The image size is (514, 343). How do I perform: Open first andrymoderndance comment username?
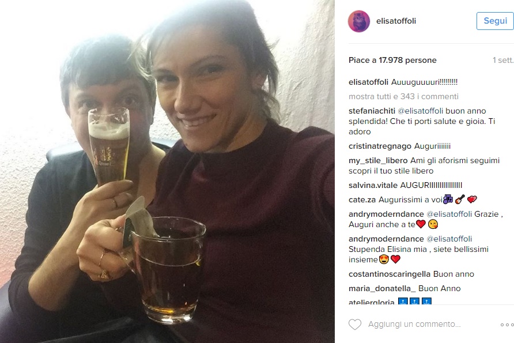point(386,214)
